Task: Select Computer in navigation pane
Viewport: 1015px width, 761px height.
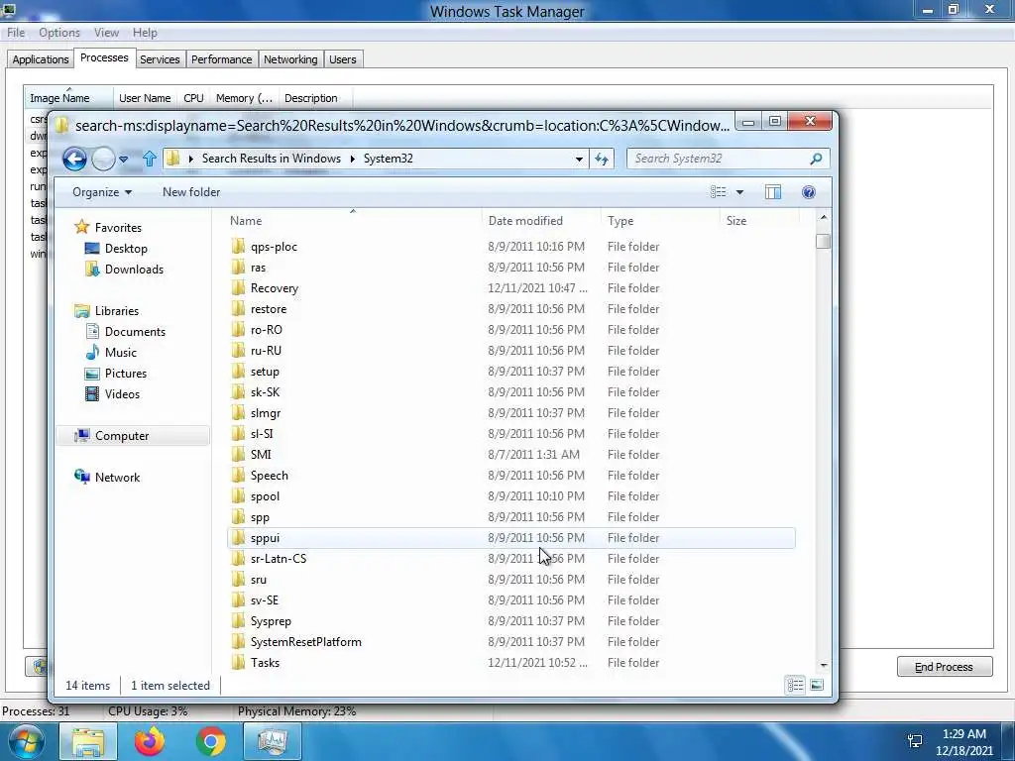Action: (122, 436)
